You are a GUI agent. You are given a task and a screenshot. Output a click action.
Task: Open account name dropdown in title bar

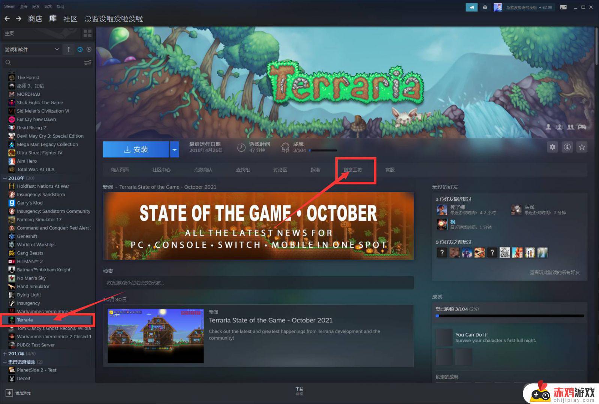click(x=529, y=7)
